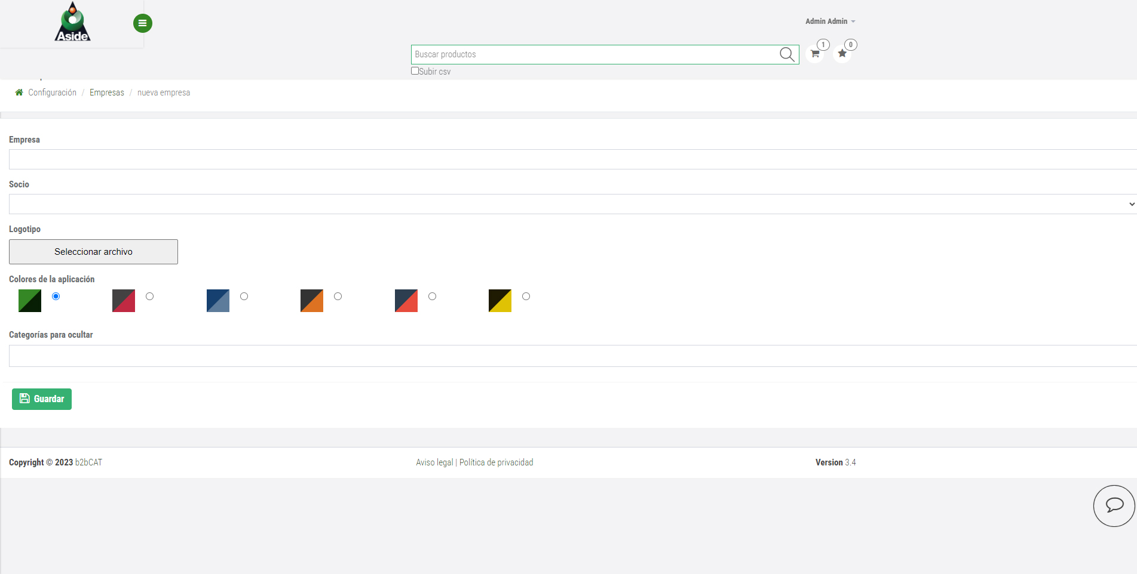Open the chat bubble widget
This screenshot has width=1137, height=574.
tap(1114, 505)
